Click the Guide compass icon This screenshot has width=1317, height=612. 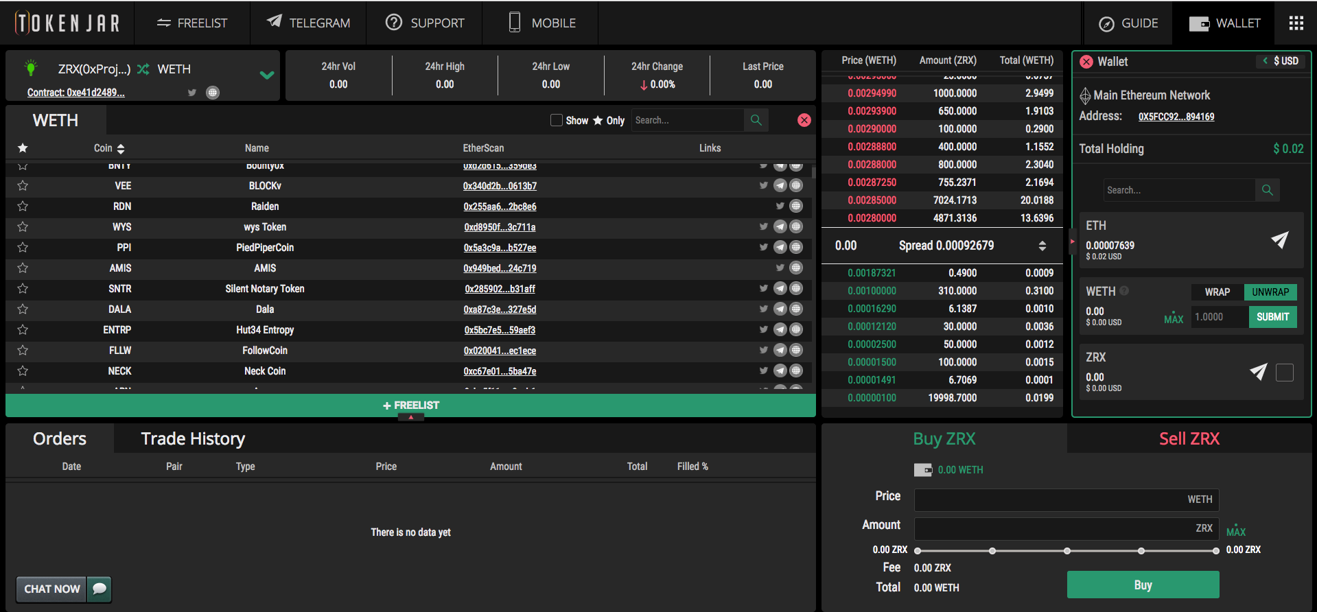tap(1106, 24)
